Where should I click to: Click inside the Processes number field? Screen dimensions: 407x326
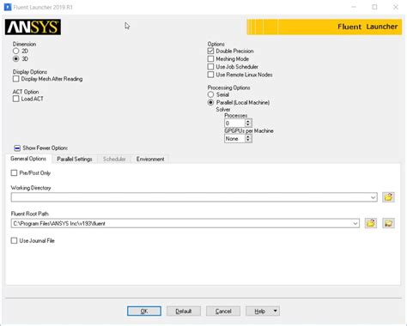pyautogui.click(x=234, y=124)
